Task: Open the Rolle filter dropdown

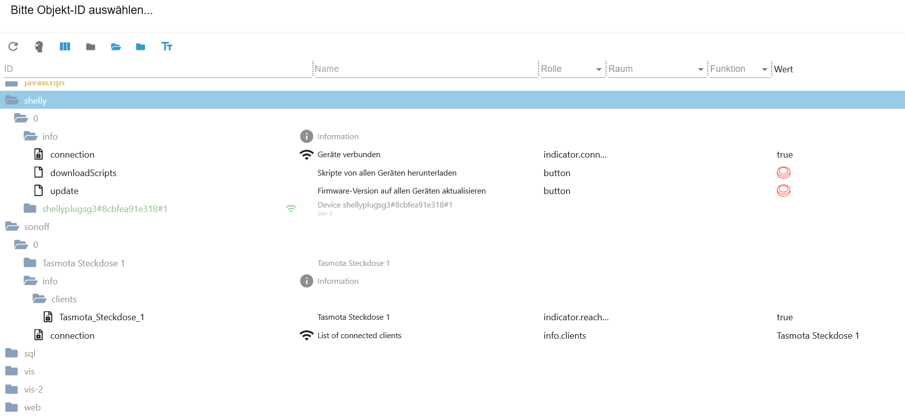Action: click(x=599, y=69)
